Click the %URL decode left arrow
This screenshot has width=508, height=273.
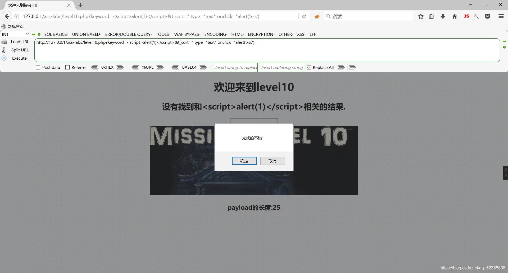(135, 67)
